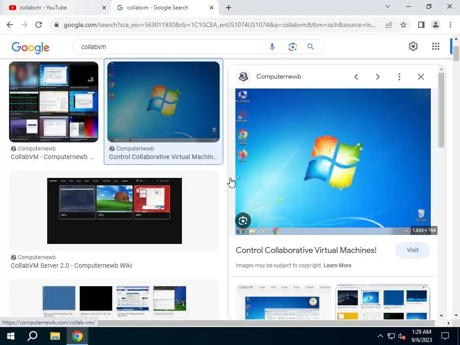Click the collabvm search box

click(170, 47)
